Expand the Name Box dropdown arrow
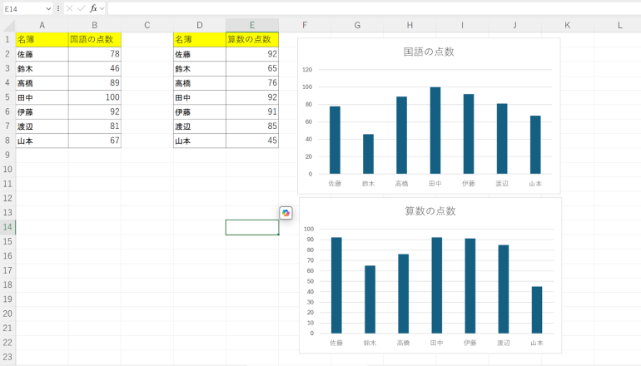Image resolution: width=641 pixels, height=366 pixels. tap(48, 8)
